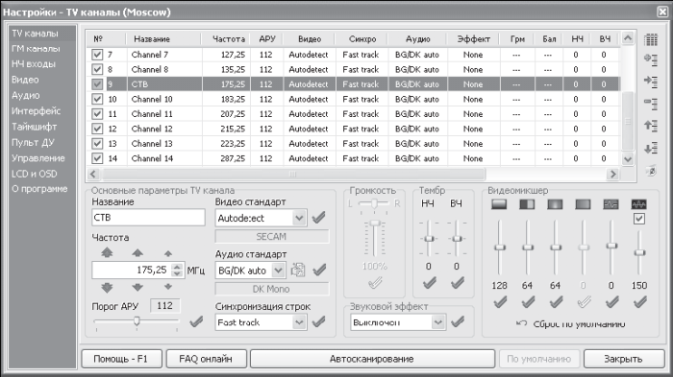Click the НЧ timbre slider handle
This screenshot has width=673, height=377.
pos(429,239)
